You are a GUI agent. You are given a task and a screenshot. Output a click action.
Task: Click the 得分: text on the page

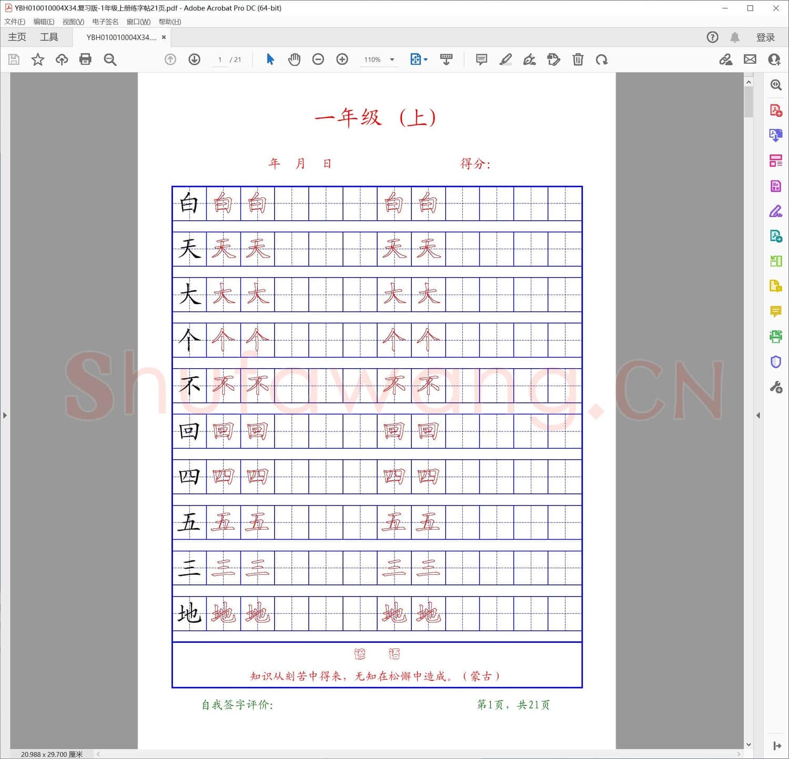(x=476, y=164)
